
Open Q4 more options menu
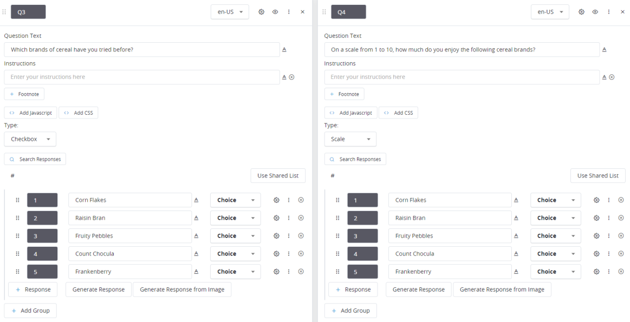pos(609,12)
